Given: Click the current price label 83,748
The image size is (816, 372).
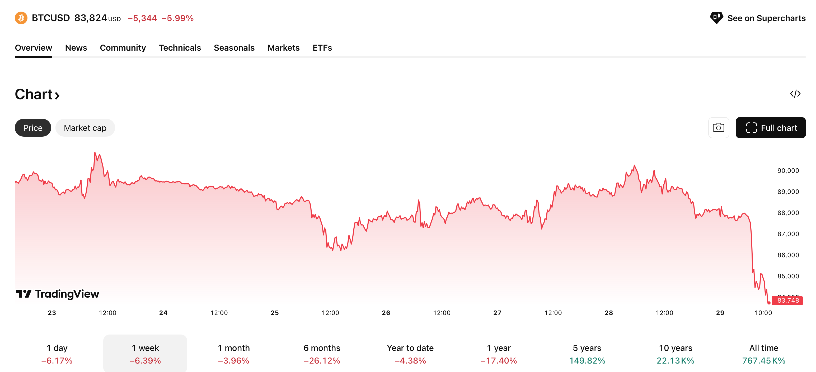Looking at the screenshot, I should (787, 301).
